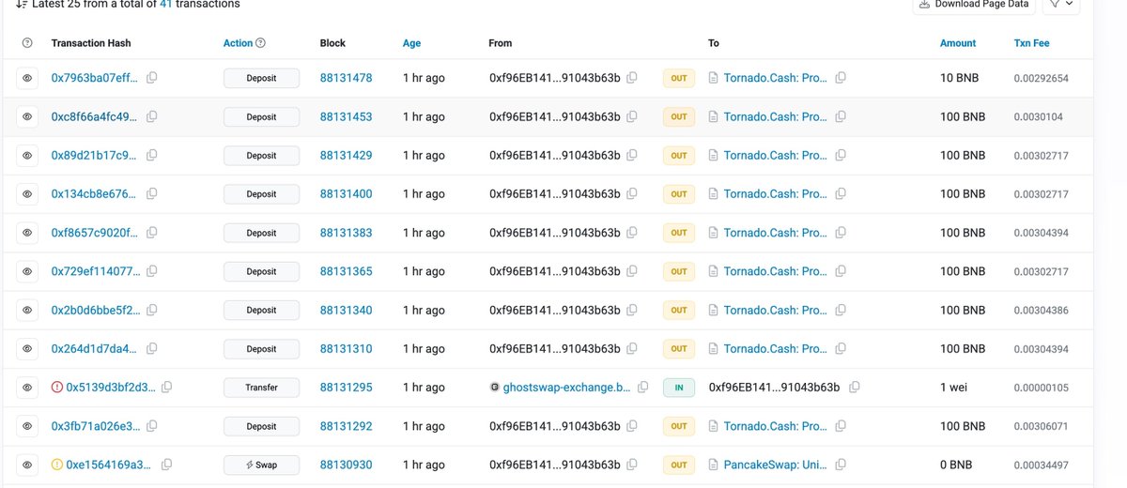The image size is (1127, 488).
Task: Click OUT badge in 10 BNB row
Action: coord(679,78)
